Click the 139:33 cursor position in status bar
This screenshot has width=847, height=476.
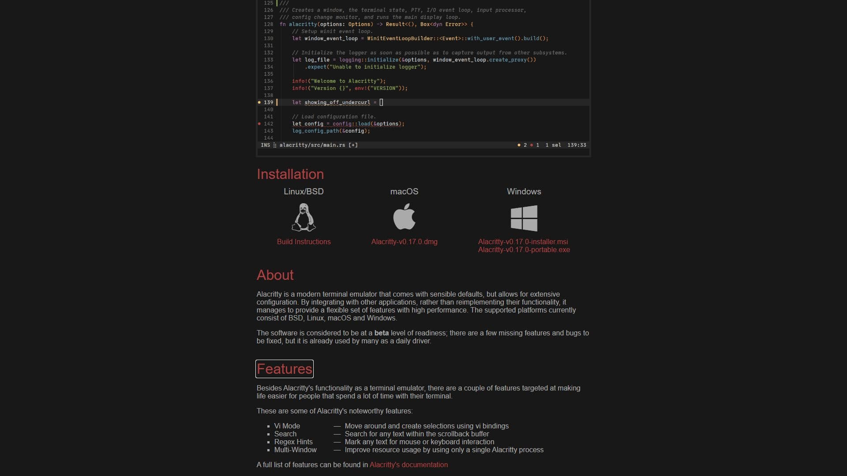pyautogui.click(x=577, y=145)
